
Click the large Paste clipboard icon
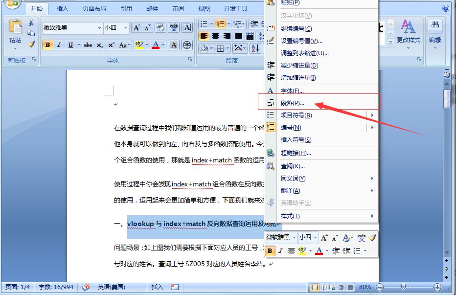pos(15,27)
